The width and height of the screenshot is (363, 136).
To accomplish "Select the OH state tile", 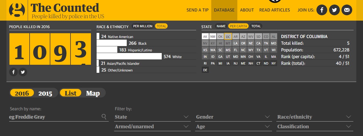I will tap(251, 56).
